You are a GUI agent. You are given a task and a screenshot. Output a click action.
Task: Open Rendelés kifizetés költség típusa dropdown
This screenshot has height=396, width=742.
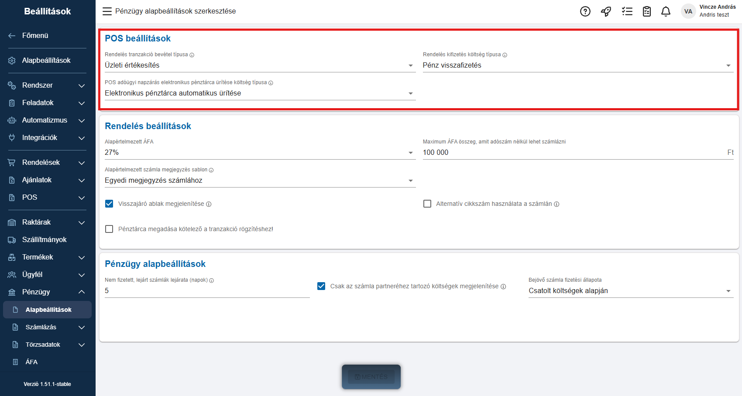[577, 65]
